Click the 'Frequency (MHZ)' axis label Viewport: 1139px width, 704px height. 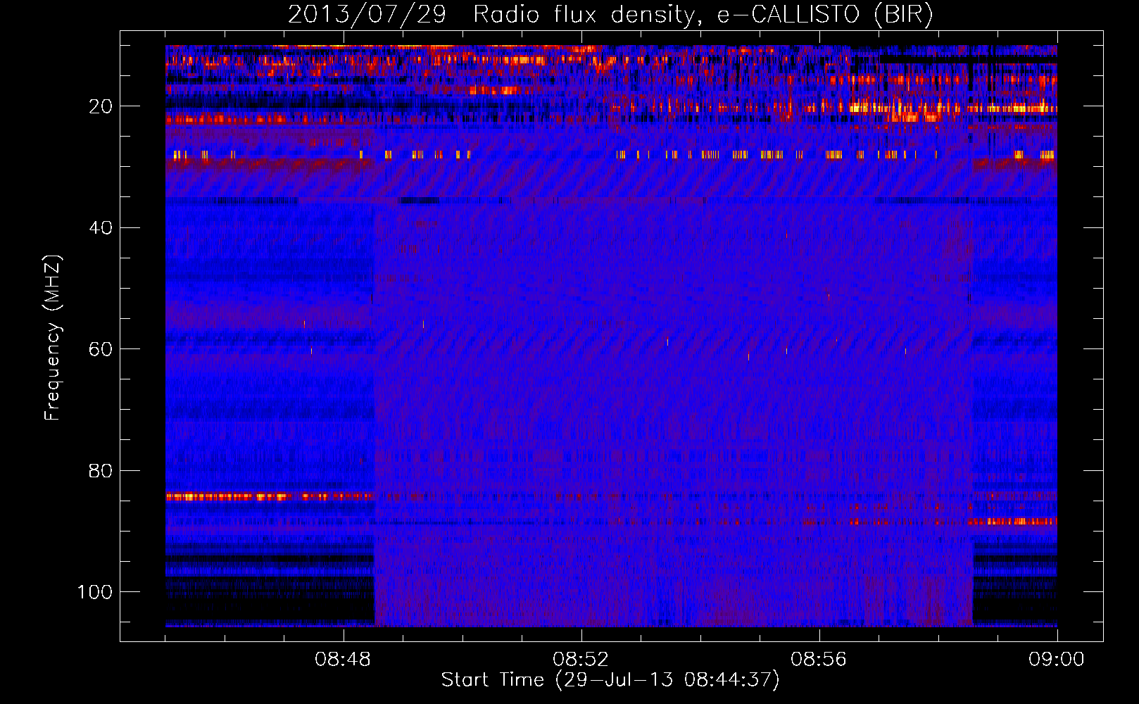pos(53,338)
